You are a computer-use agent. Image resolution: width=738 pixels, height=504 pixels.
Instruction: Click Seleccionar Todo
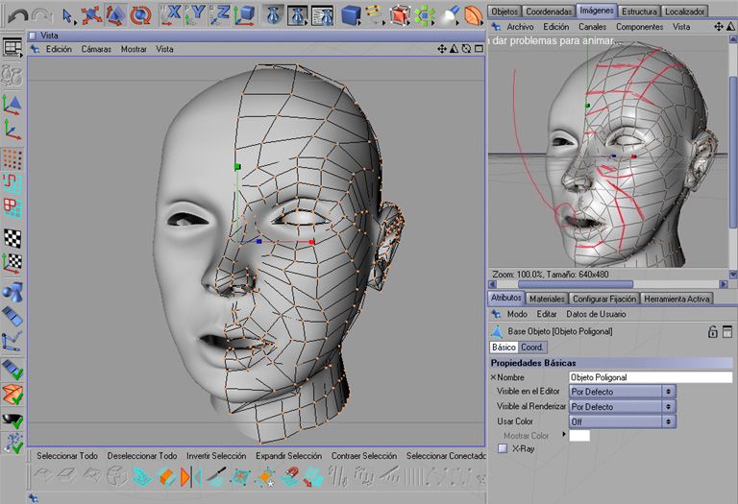click(67, 456)
